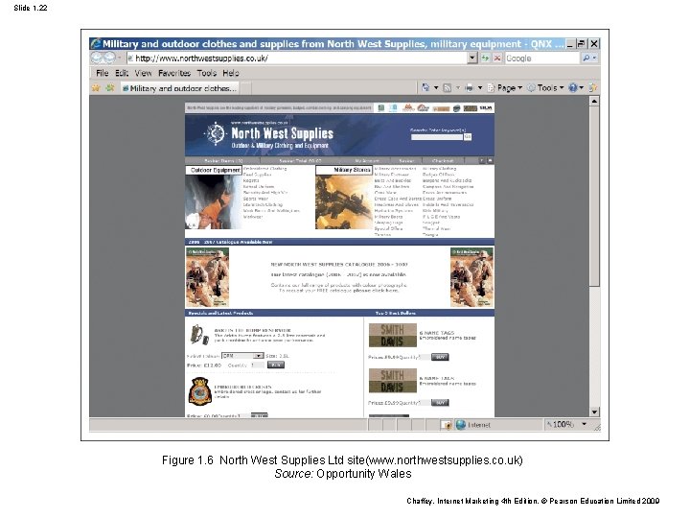Expand the Home button dropdown arrow

pos(436,88)
